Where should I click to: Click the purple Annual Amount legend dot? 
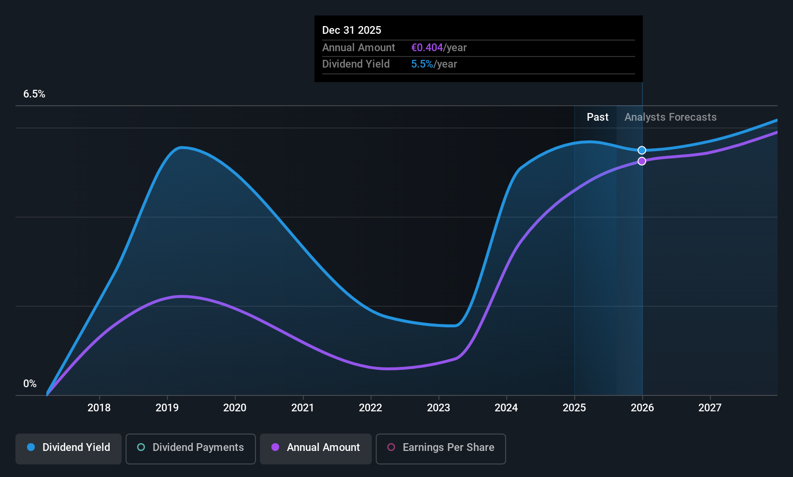pos(275,447)
